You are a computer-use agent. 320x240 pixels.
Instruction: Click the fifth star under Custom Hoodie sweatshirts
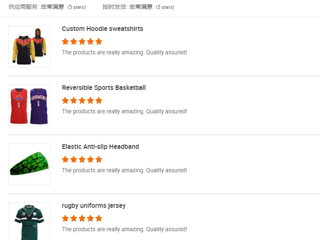[99, 41]
